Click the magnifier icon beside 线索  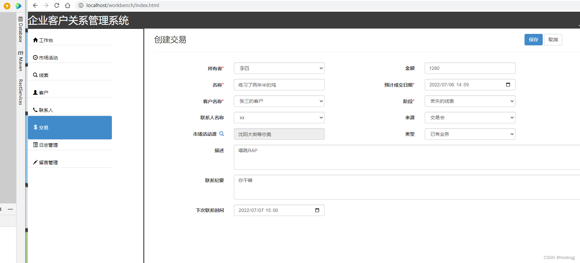tap(35, 75)
